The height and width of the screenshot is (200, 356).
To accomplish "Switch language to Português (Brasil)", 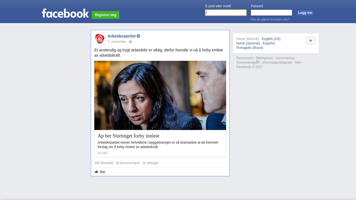I will tap(250, 48).
